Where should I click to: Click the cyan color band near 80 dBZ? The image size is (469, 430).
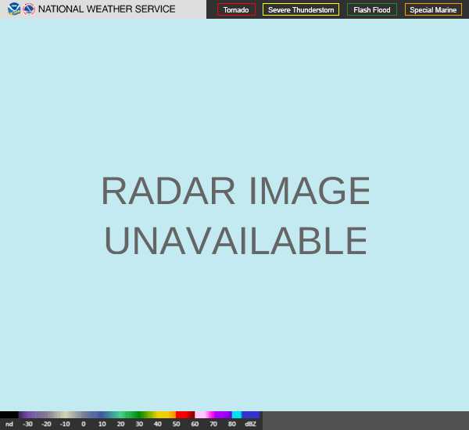pos(237,414)
